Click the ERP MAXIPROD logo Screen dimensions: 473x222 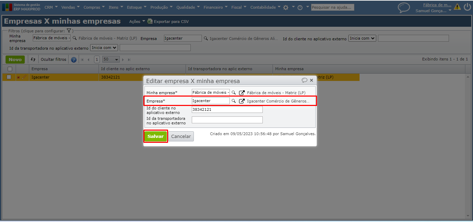tap(22, 7)
